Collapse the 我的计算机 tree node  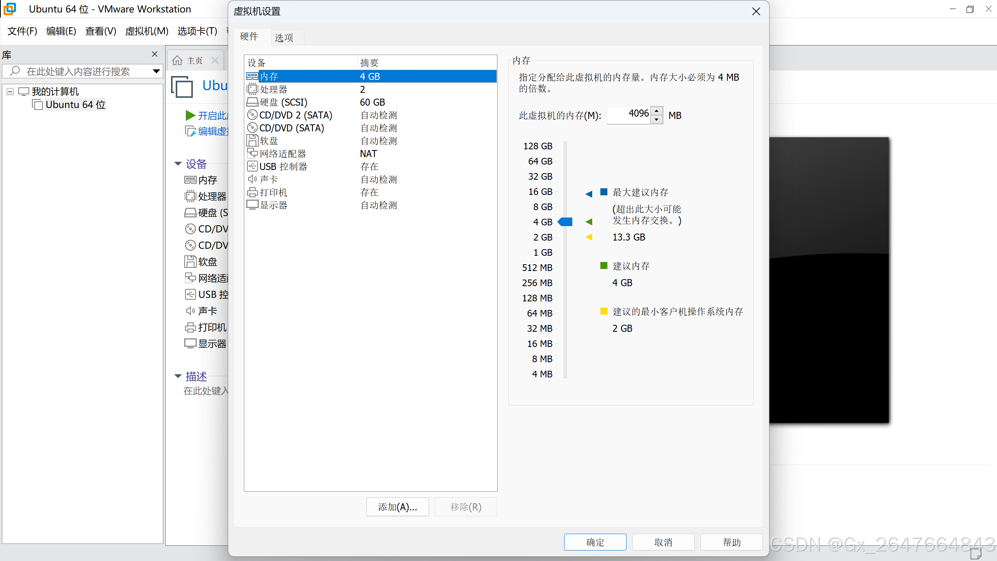tap(11, 92)
